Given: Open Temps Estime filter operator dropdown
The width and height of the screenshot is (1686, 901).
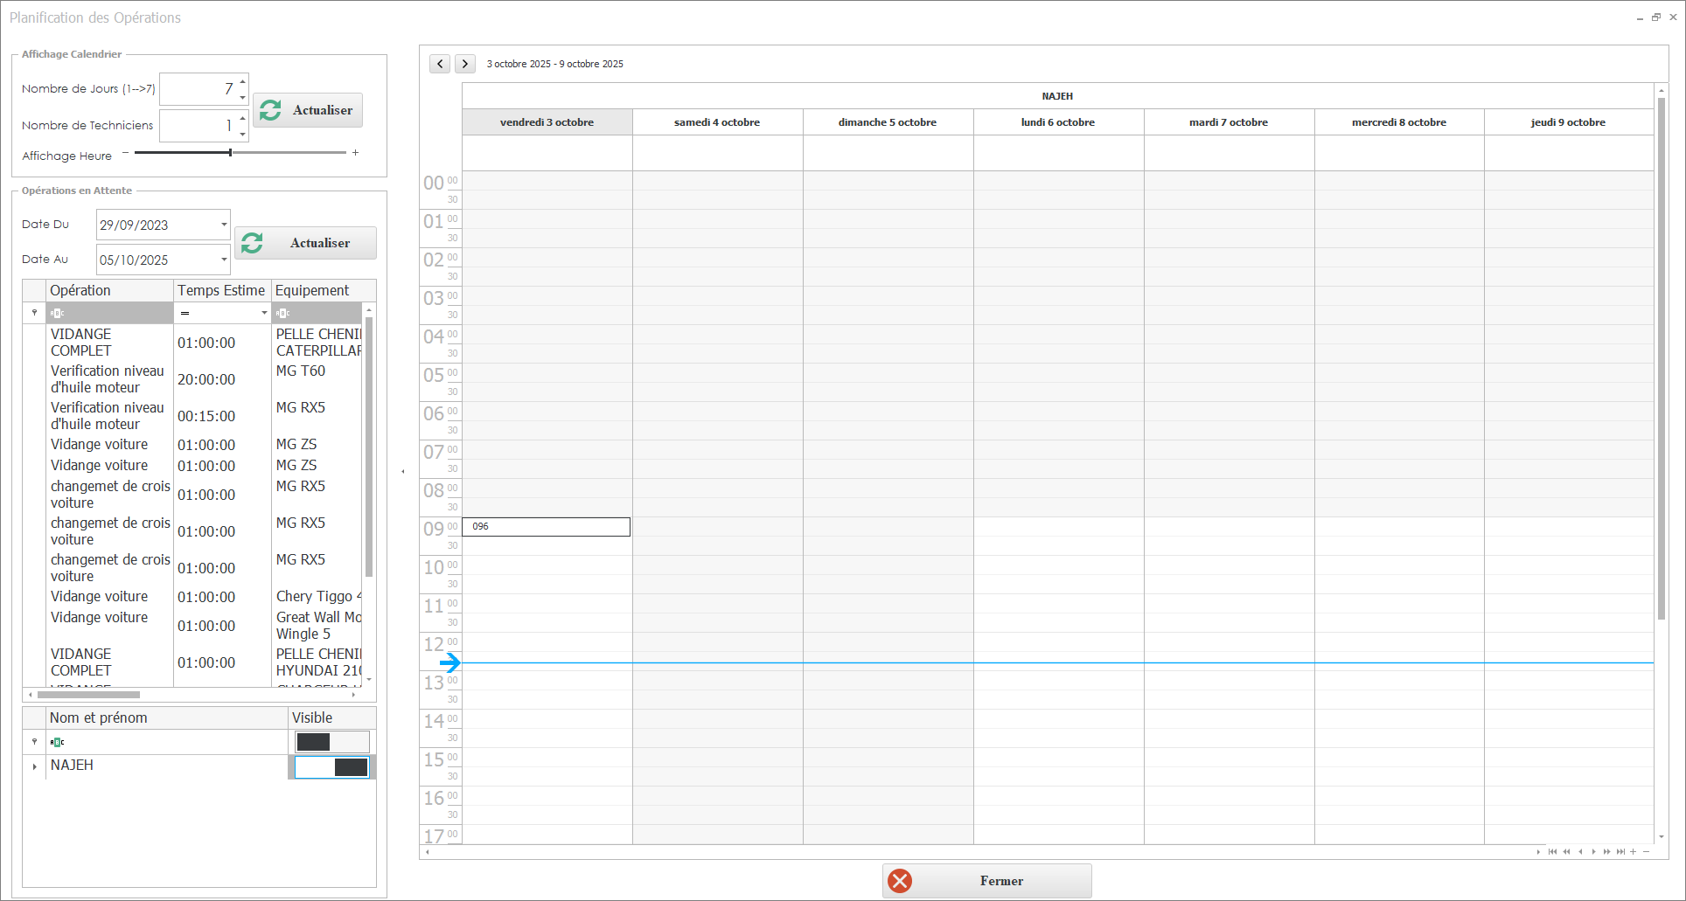Looking at the screenshot, I should tap(264, 313).
